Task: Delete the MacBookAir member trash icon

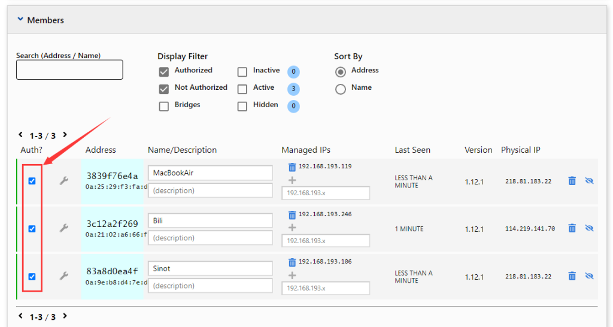Action: (572, 181)
